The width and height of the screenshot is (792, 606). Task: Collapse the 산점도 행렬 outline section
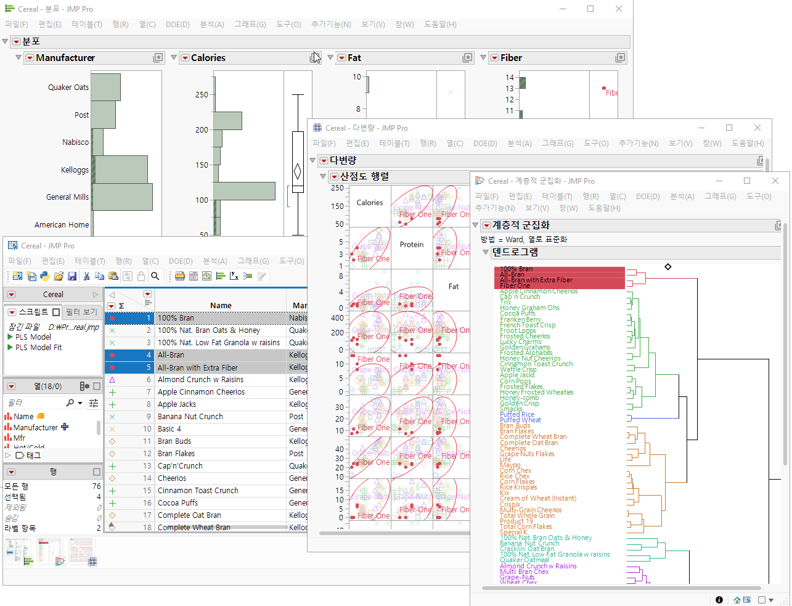pos(324,176)
